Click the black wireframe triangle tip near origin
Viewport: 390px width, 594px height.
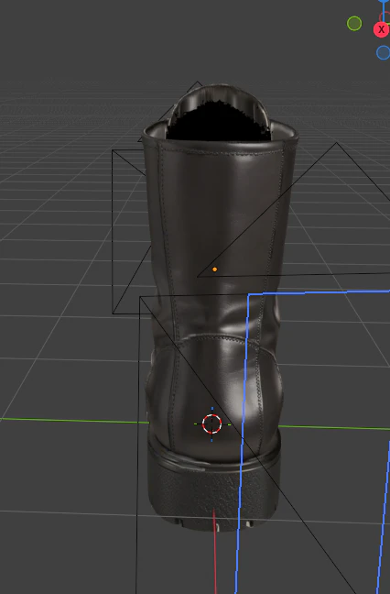[198, 276]
